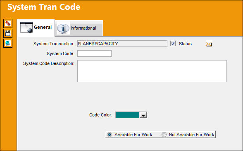
Task: Click the System Transaction field PLANEMPCAPACITY
Action: pos(122,44)
